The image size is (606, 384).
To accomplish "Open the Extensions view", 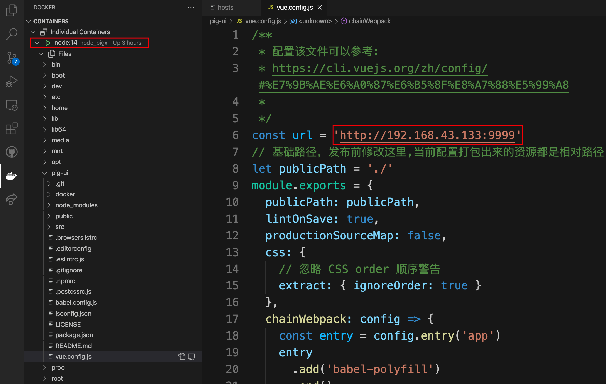I will tap(12, 128).
